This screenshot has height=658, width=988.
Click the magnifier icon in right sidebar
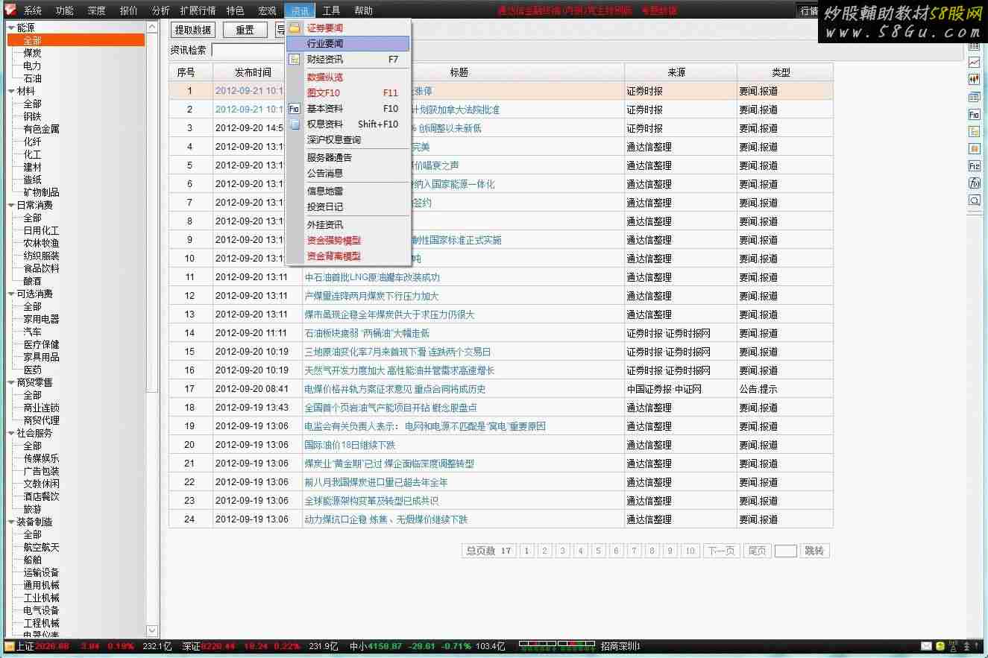click(974, 200)
